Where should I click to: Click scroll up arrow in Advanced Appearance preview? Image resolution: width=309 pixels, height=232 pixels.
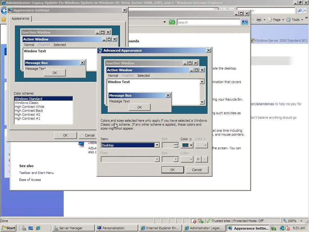pos(202,82)
